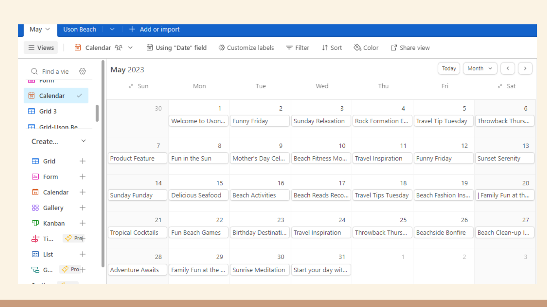Image resolution: width=547 pixels, height=307 pixels.
Task: Add a new Gallery view with the plus icon
Action: [x=82, y=208]
